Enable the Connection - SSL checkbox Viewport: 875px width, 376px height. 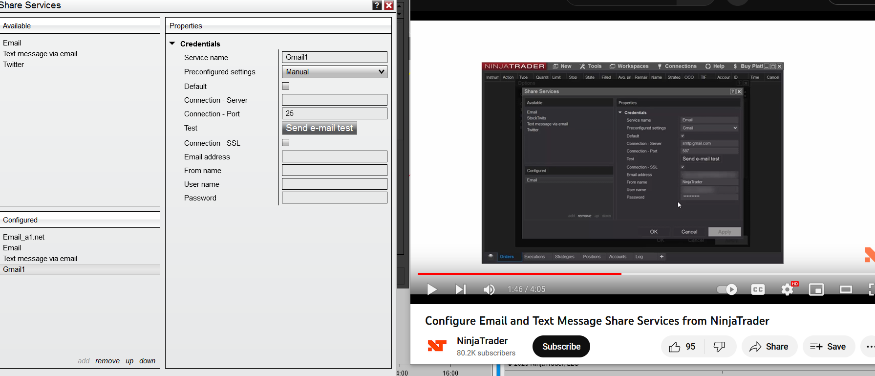pos(286,143)
